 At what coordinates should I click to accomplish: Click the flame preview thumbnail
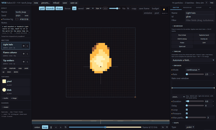[164, 10]
